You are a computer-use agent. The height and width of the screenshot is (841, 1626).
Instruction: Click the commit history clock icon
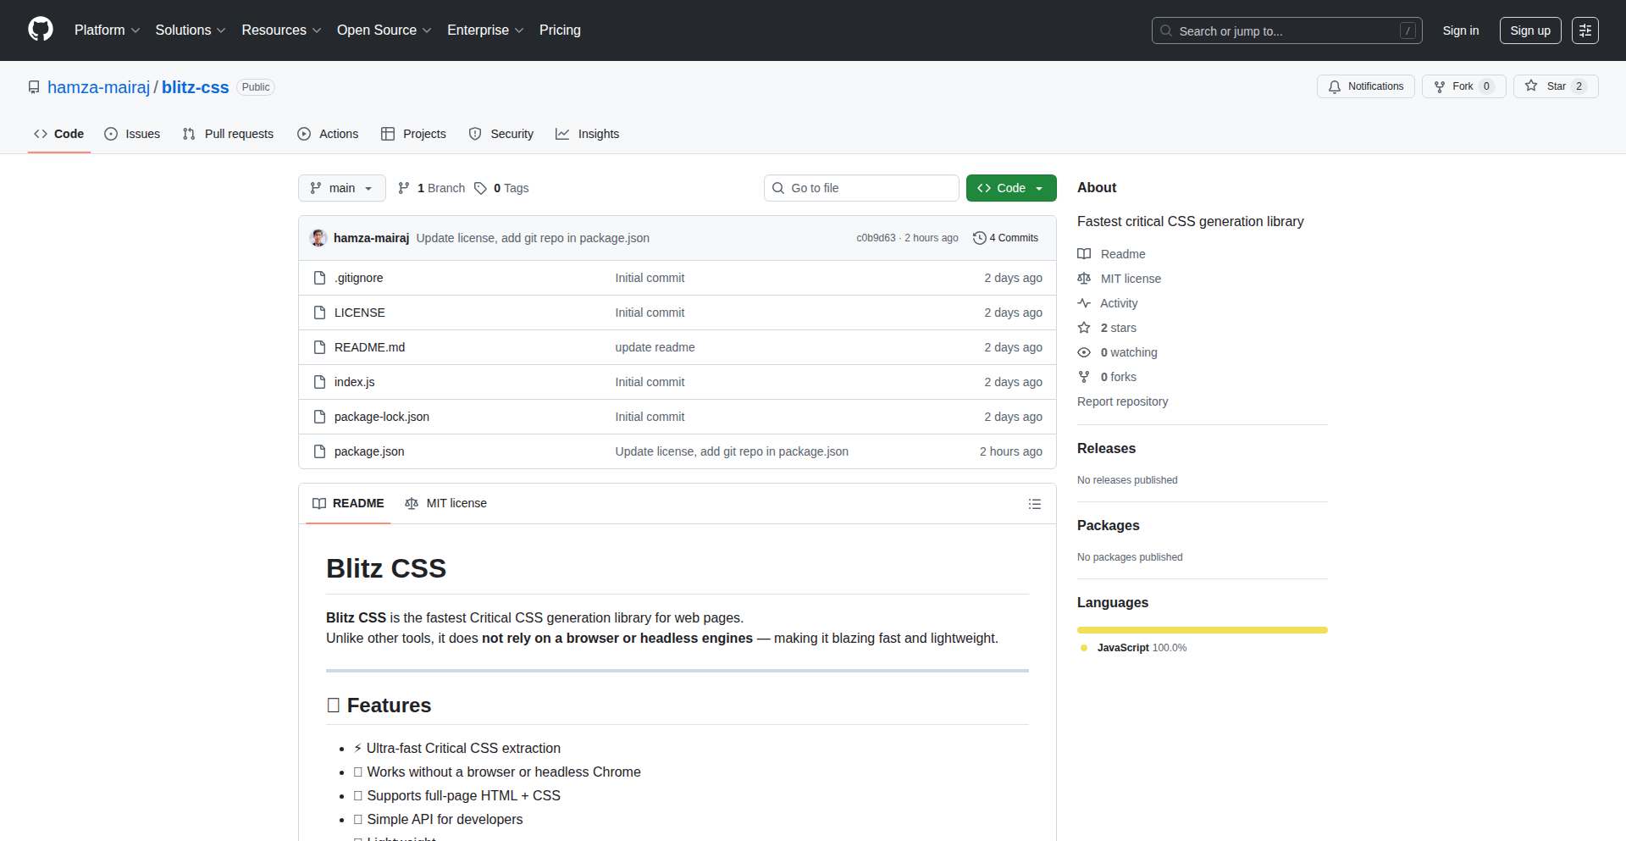click(x=979, y=238)
